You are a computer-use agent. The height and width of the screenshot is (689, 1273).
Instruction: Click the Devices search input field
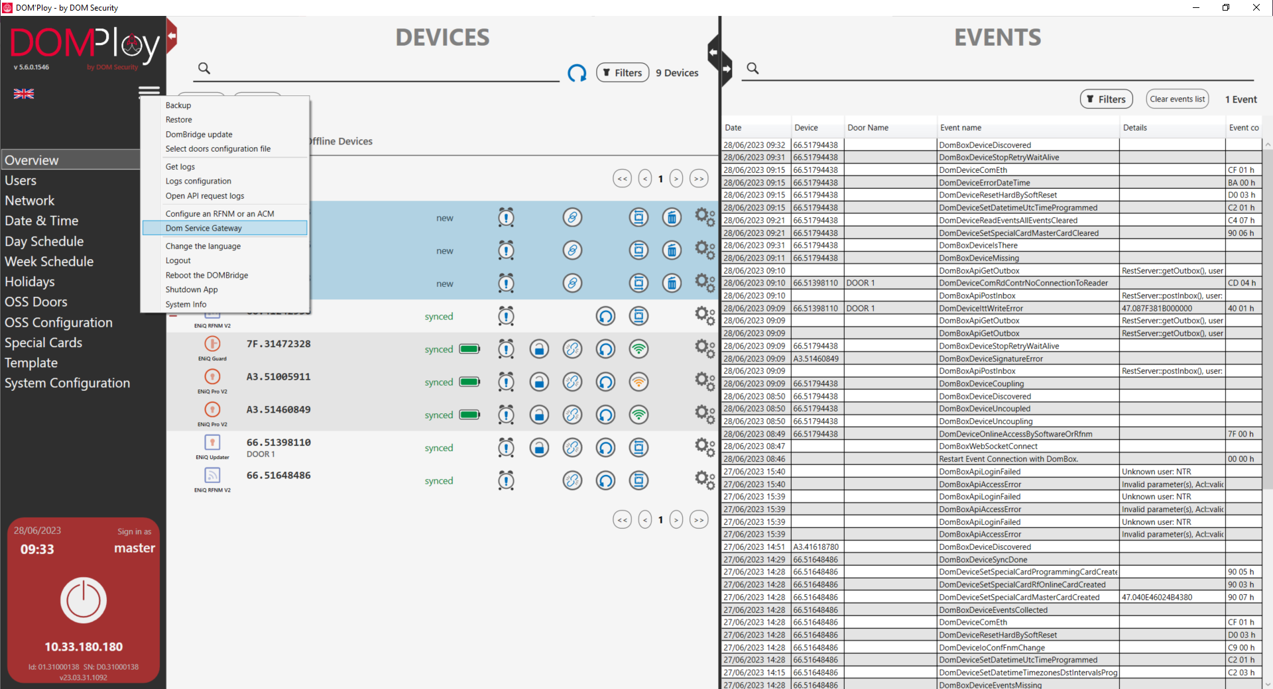click(x=378, y=70)
